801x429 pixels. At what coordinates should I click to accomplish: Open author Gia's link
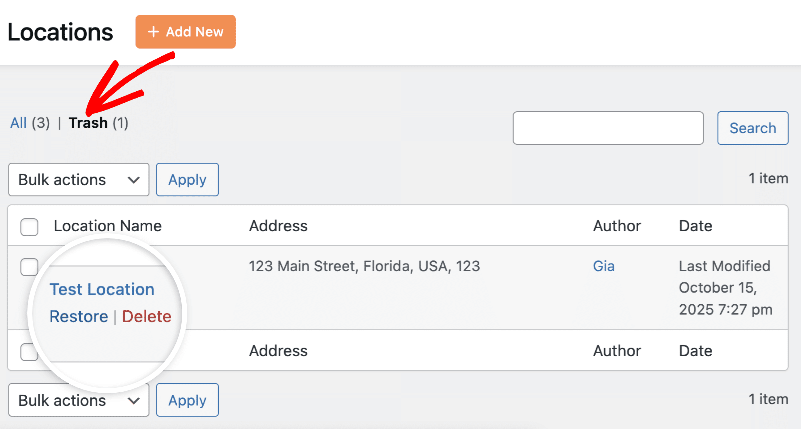click(x=603, y=266)
